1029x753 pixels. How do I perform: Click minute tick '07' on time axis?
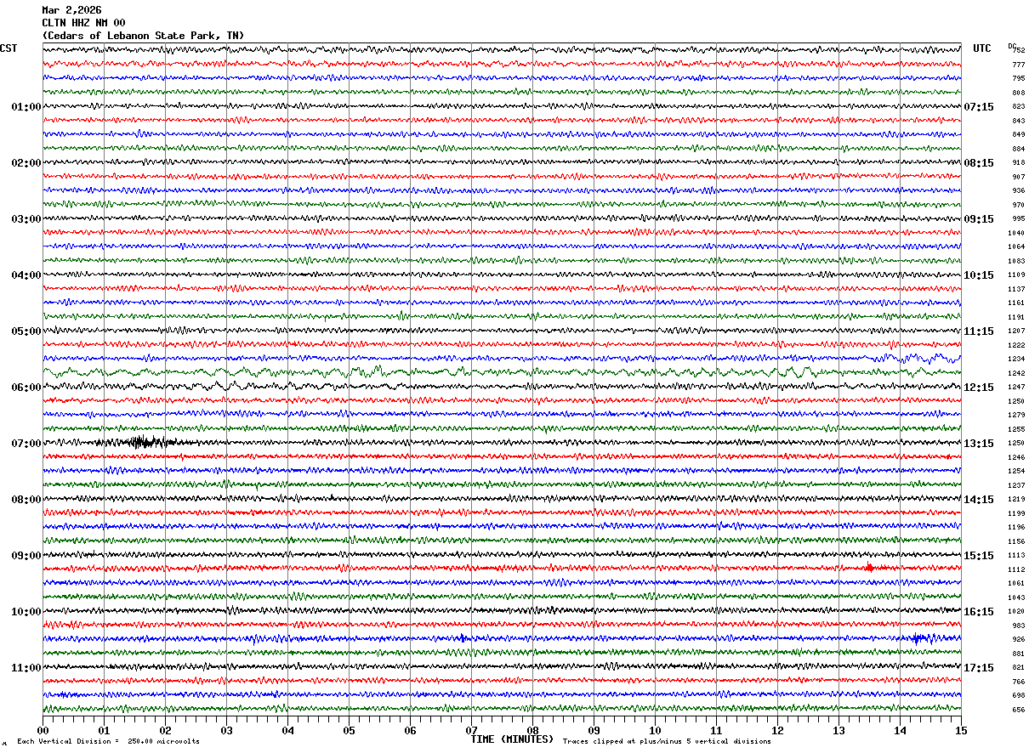(472, 730)
